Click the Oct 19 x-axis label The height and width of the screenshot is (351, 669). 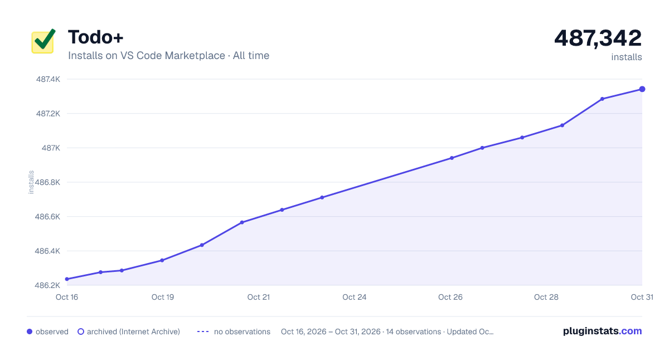click(163, 297)
